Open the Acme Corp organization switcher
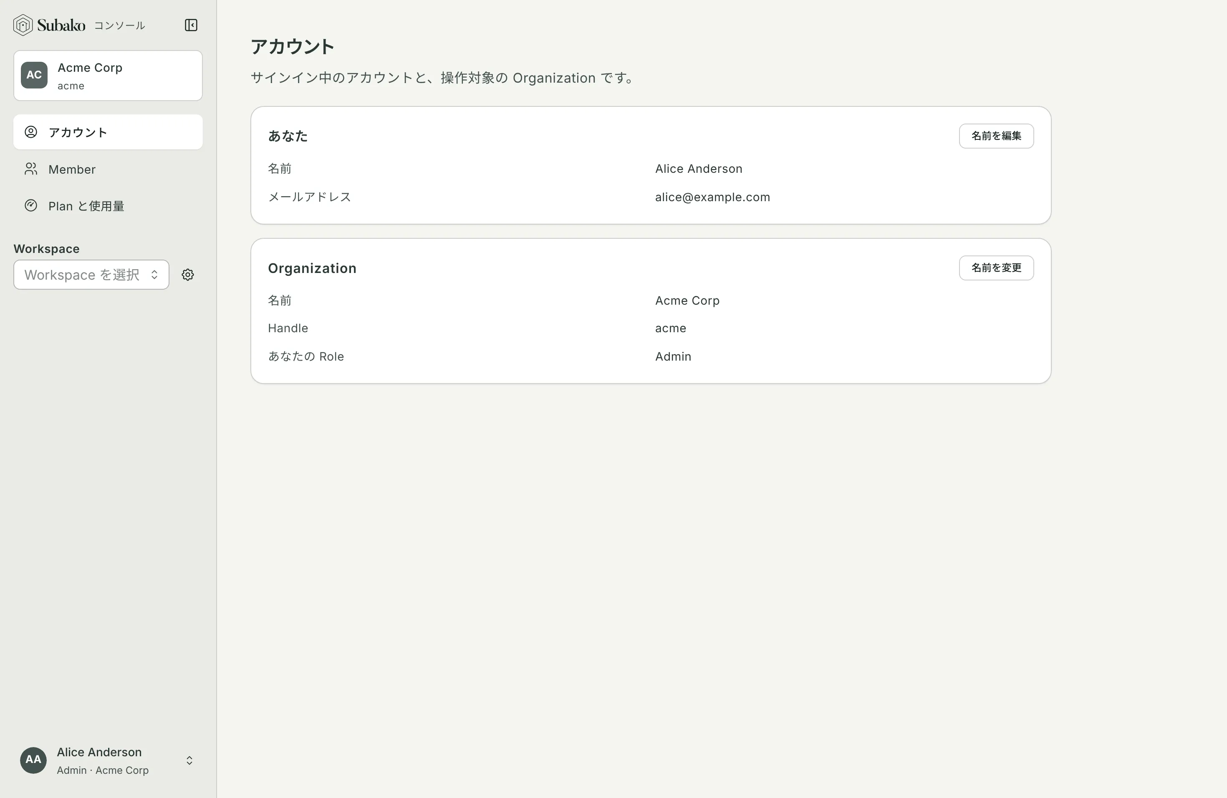1227x798 pixels. (108, 75)
